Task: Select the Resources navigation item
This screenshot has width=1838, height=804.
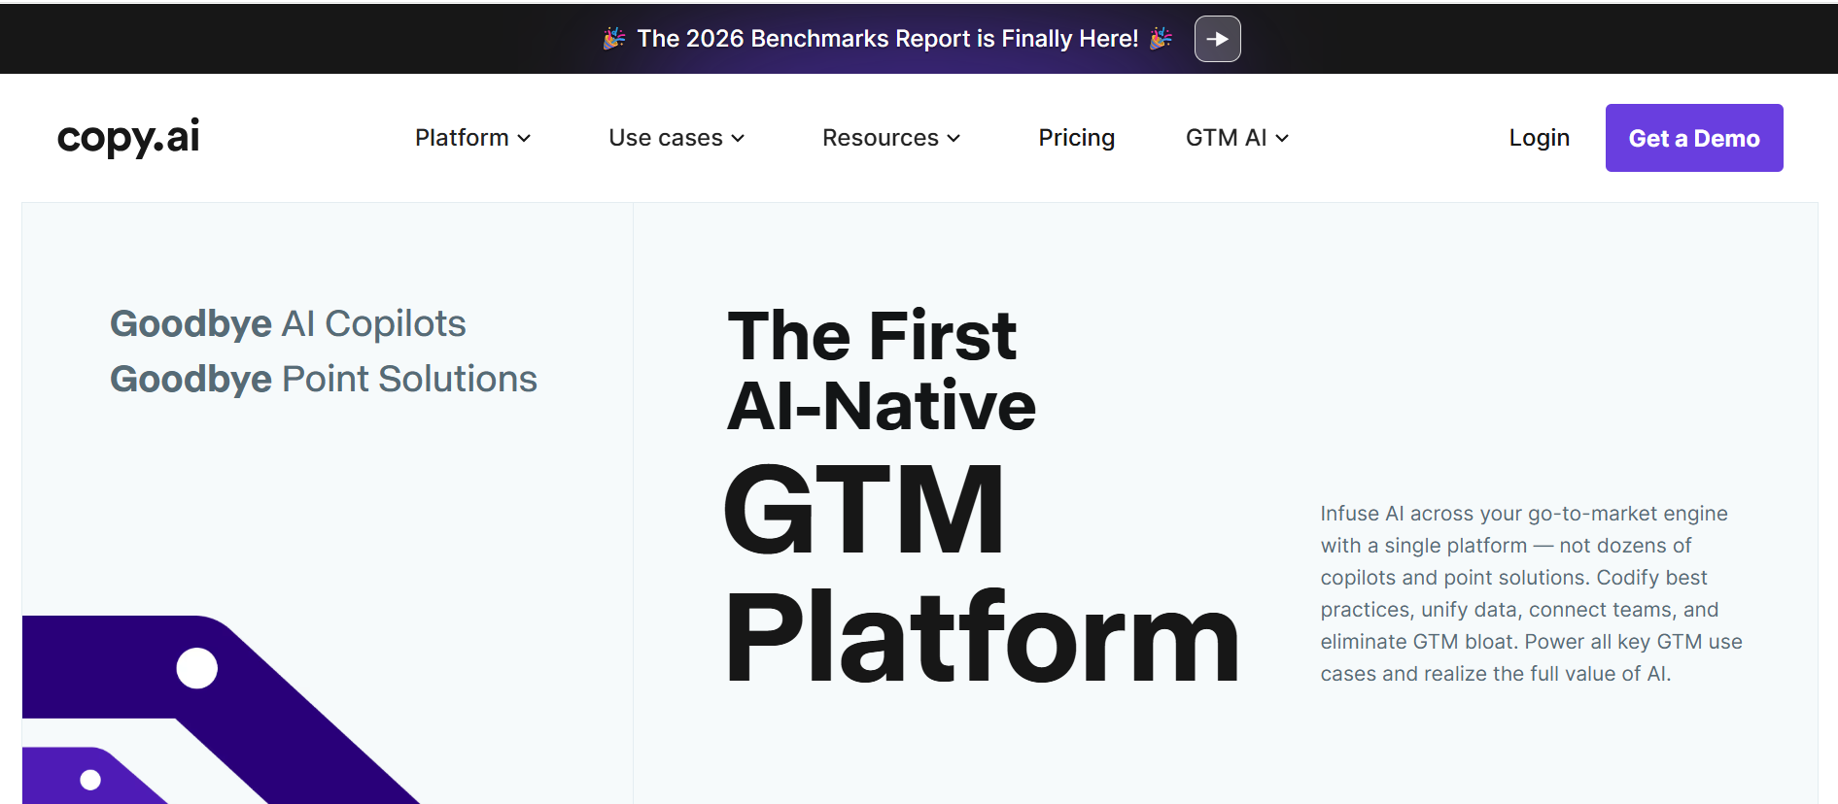Action: click(x=880, y=138)
